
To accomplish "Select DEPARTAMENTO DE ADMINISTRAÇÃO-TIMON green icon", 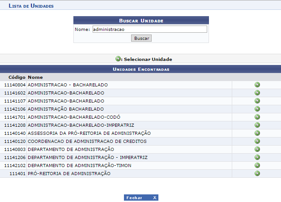I will (257, 165).
